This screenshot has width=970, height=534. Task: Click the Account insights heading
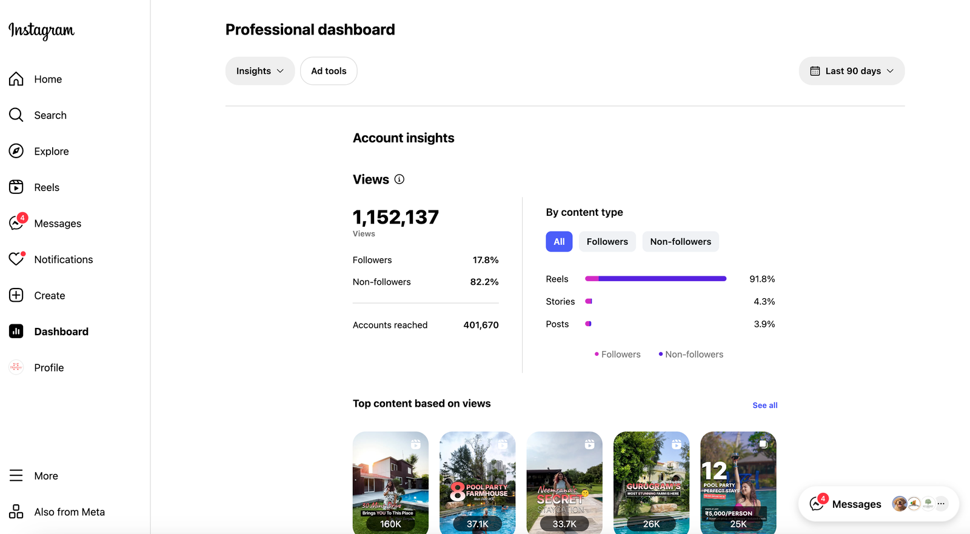[x=404, y=138]
